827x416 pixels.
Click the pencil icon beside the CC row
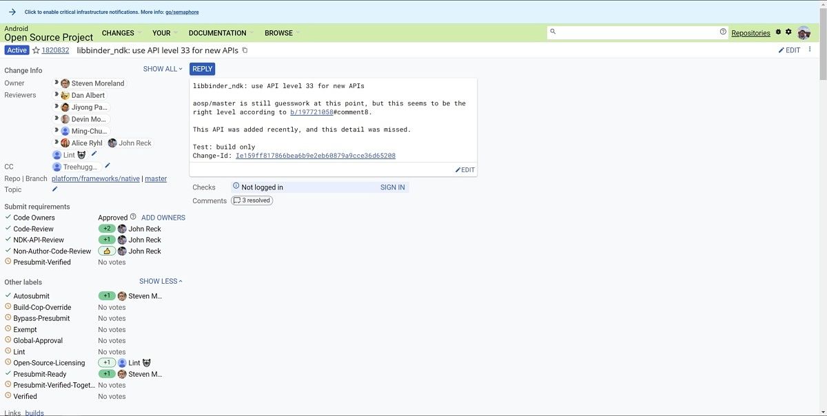[x=108, y=166]
